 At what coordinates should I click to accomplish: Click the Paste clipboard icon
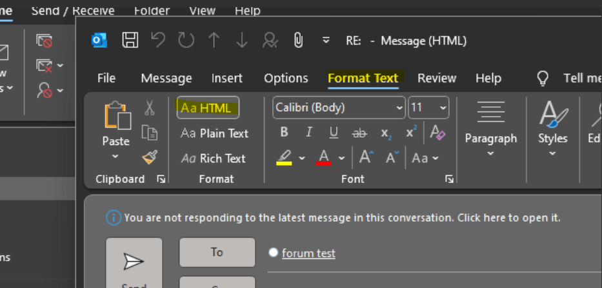click(x=117, y=115)
